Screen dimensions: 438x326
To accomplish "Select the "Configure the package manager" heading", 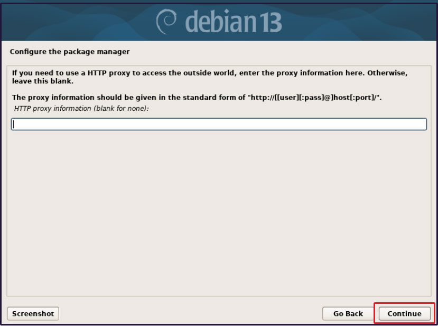I will click(x=70, y=52).
